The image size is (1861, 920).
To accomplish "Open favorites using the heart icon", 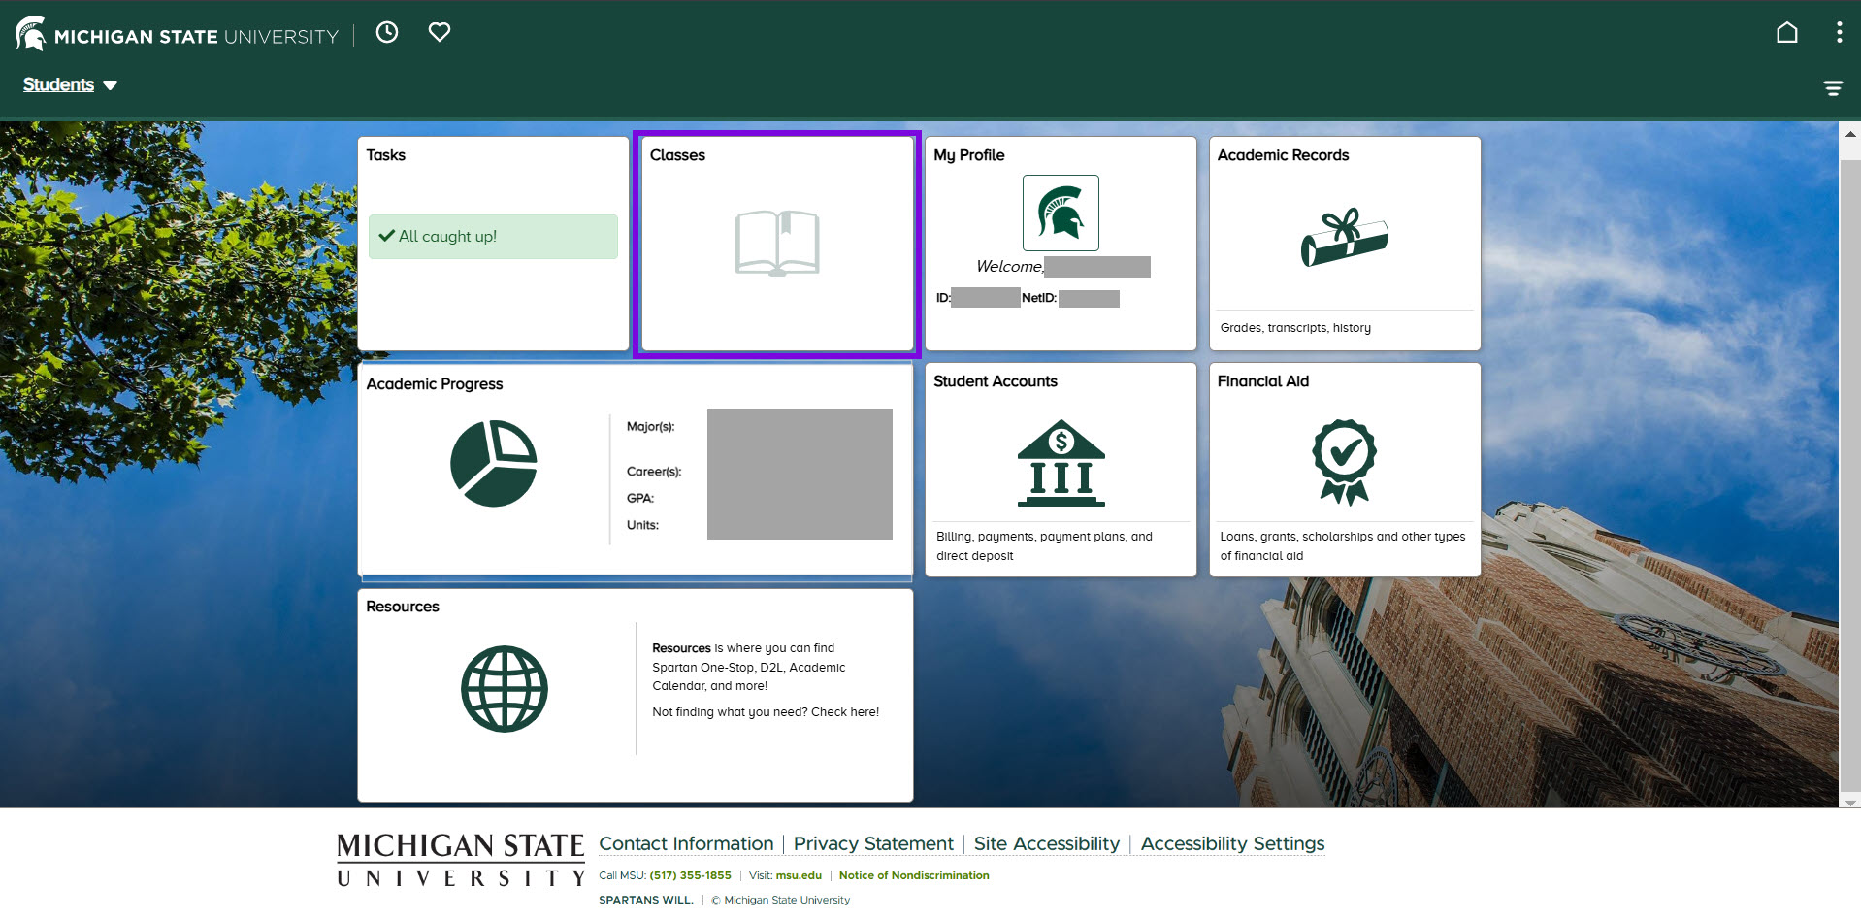I will [439, 32].
